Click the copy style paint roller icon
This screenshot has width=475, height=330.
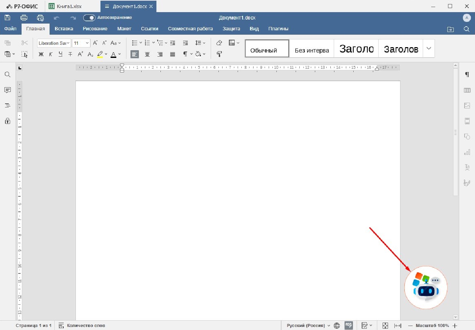[x=219, y=54]
